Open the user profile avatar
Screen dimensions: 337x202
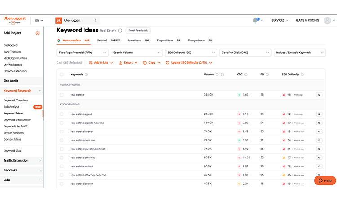(x=327, y=20)
